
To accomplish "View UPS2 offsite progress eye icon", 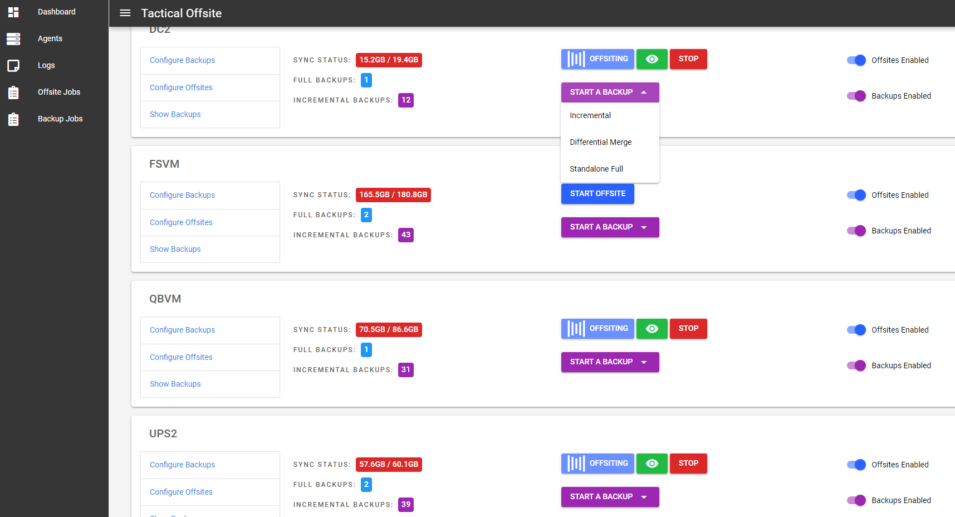I will point(652,464).
